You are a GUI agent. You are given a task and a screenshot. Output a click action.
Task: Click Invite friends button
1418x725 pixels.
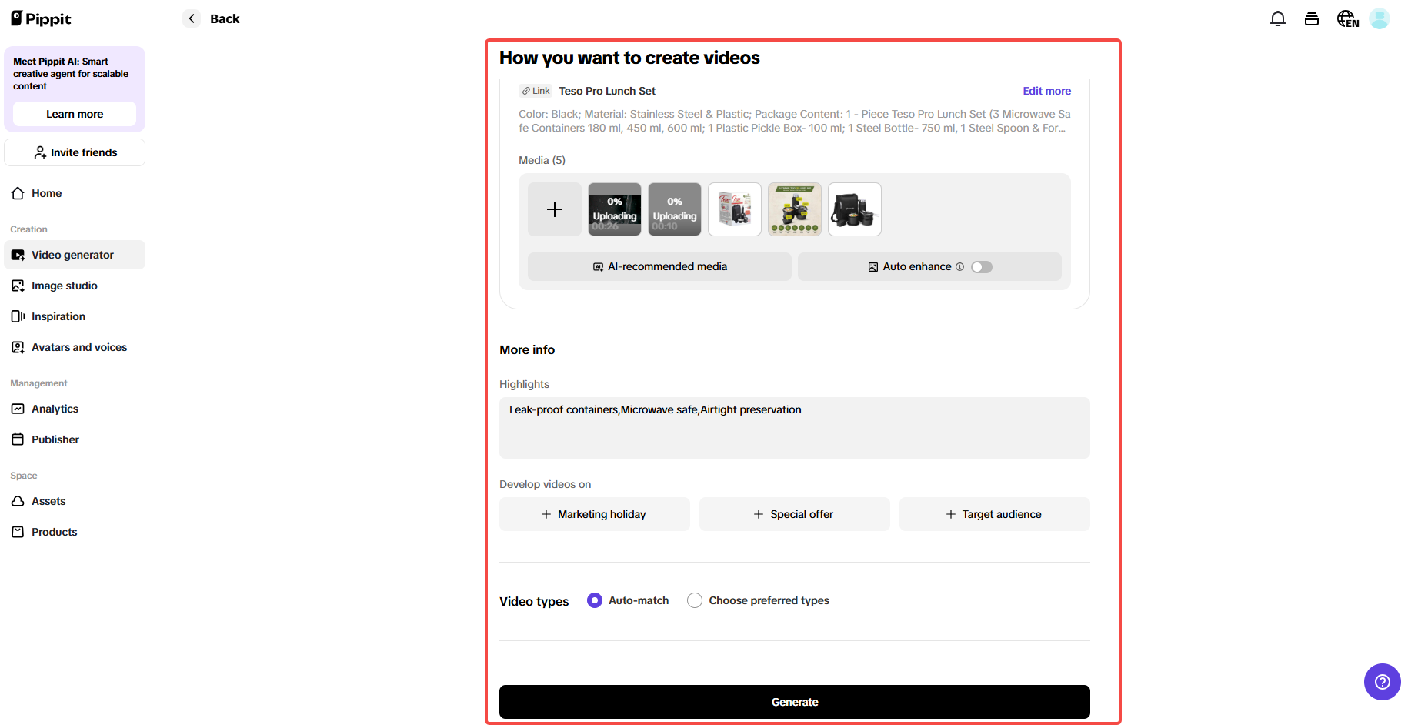(x=75, y=152)
